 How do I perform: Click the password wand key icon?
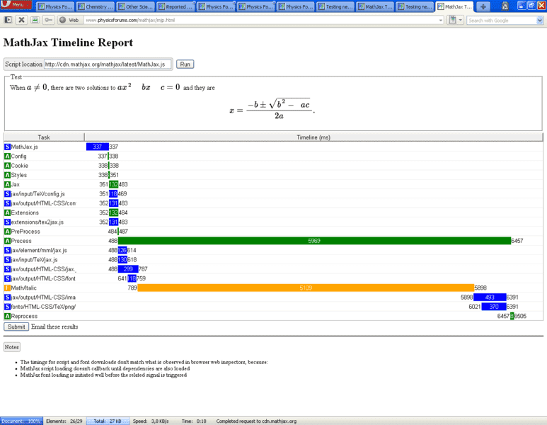49,20
